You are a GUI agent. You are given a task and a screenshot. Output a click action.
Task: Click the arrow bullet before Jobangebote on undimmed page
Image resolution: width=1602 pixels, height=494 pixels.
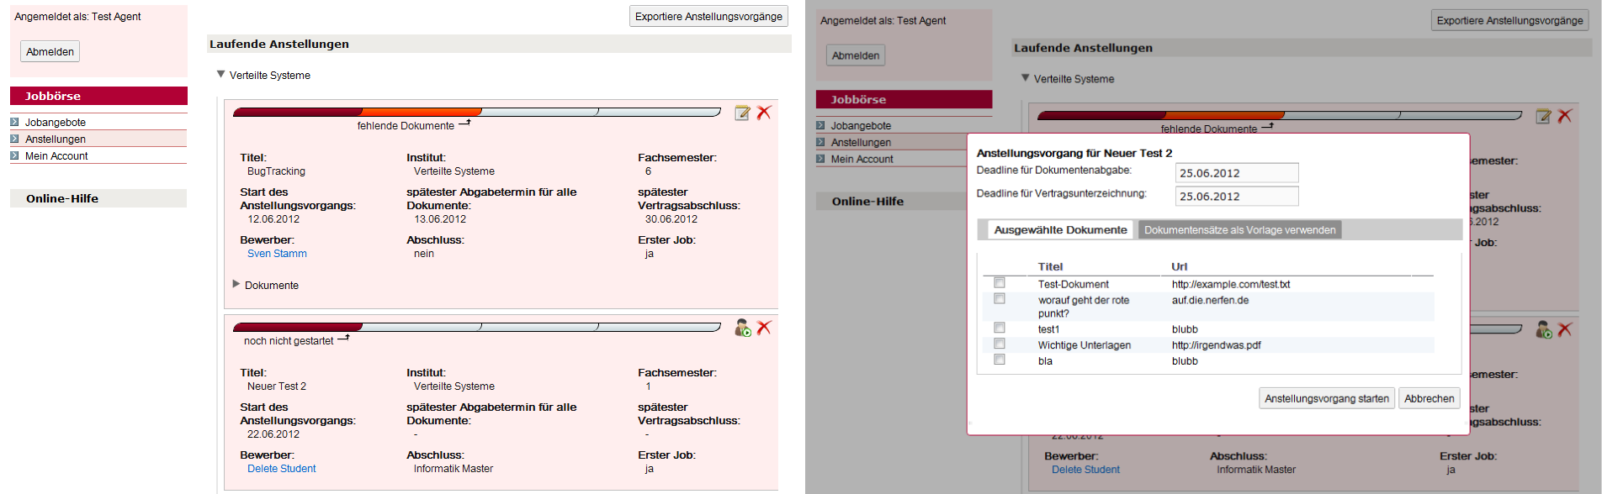point(14,122)
